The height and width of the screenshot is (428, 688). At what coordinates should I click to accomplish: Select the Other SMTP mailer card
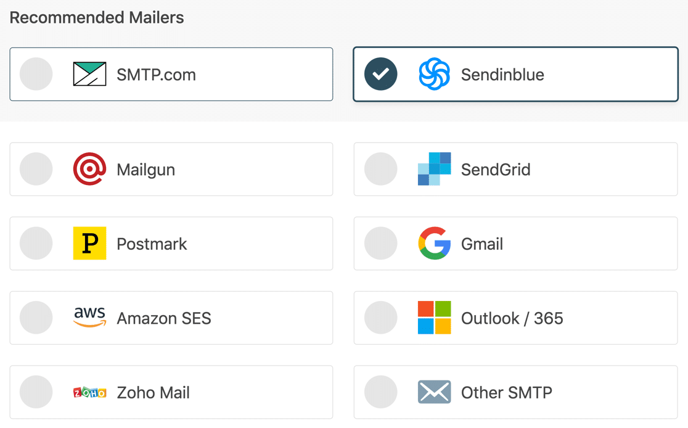515,392
